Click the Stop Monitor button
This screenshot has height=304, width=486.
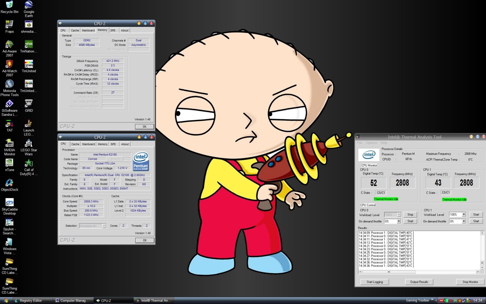pyautogui.click(x=470, y=282)
